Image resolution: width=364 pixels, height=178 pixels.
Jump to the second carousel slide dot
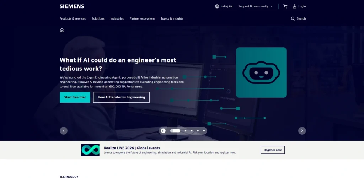tap(186, 131)
